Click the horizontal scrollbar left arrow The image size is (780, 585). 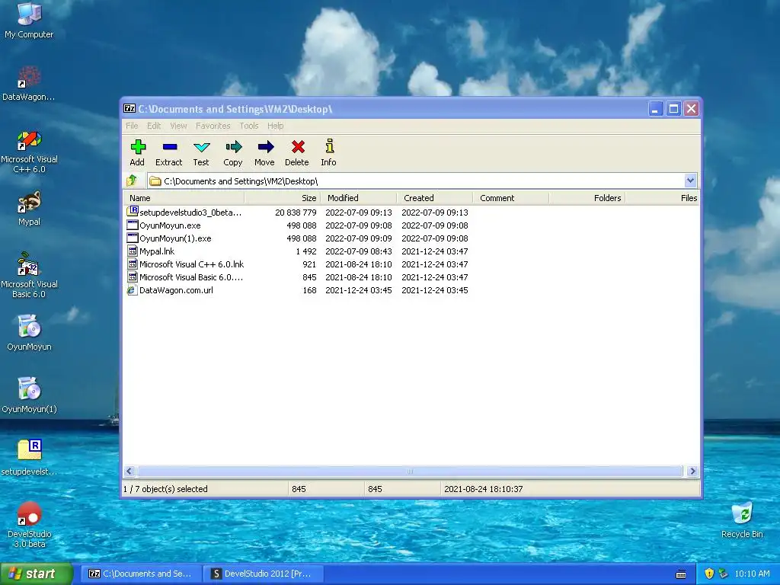[x=129, y=471]
